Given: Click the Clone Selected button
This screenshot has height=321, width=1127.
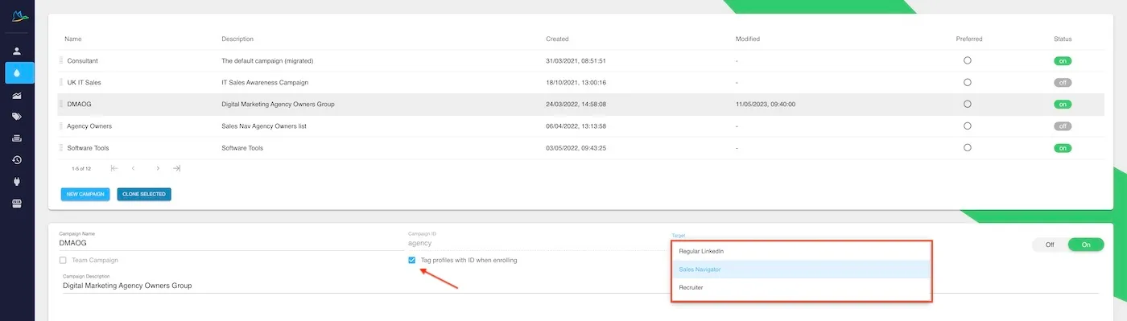Looking at the screenshot, I should [x=144, y=194].
